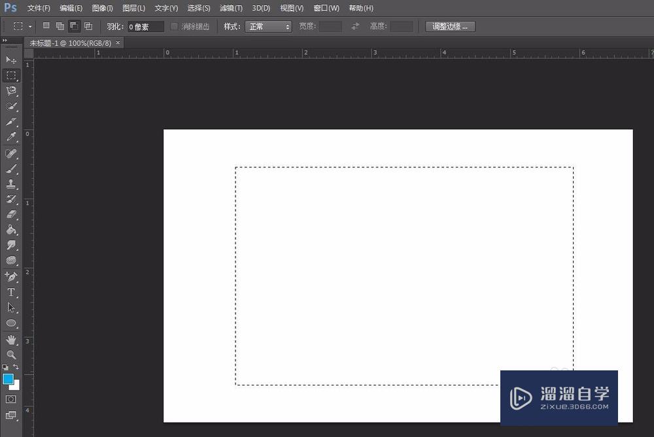Swap width and height values
The width and height of the screenshot is (654, 437).
tap(355, 26)
